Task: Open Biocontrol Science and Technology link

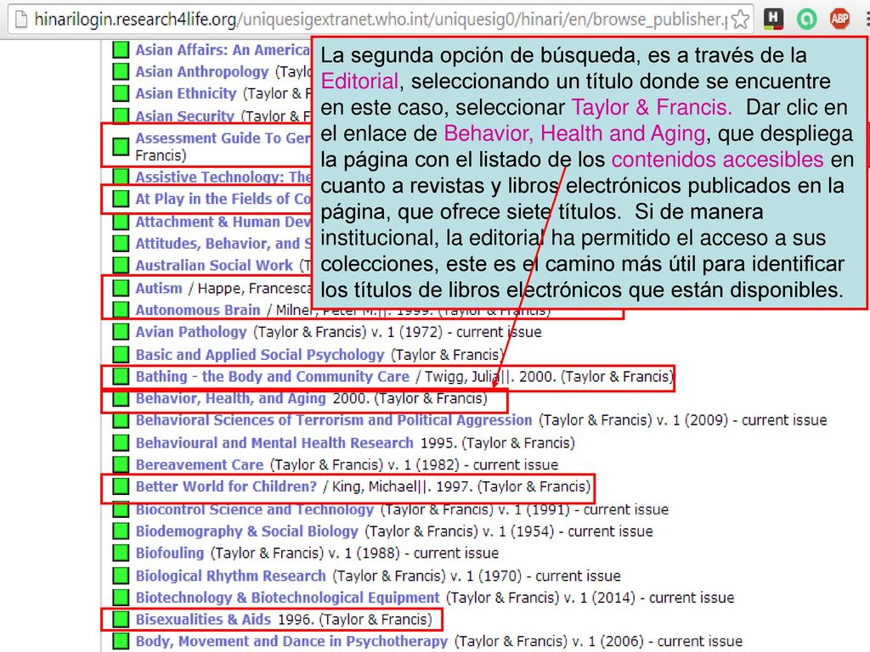Action: click(x=255, y=509)
